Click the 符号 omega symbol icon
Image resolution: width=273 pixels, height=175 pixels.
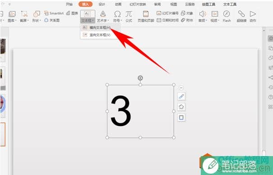point(117,14)
